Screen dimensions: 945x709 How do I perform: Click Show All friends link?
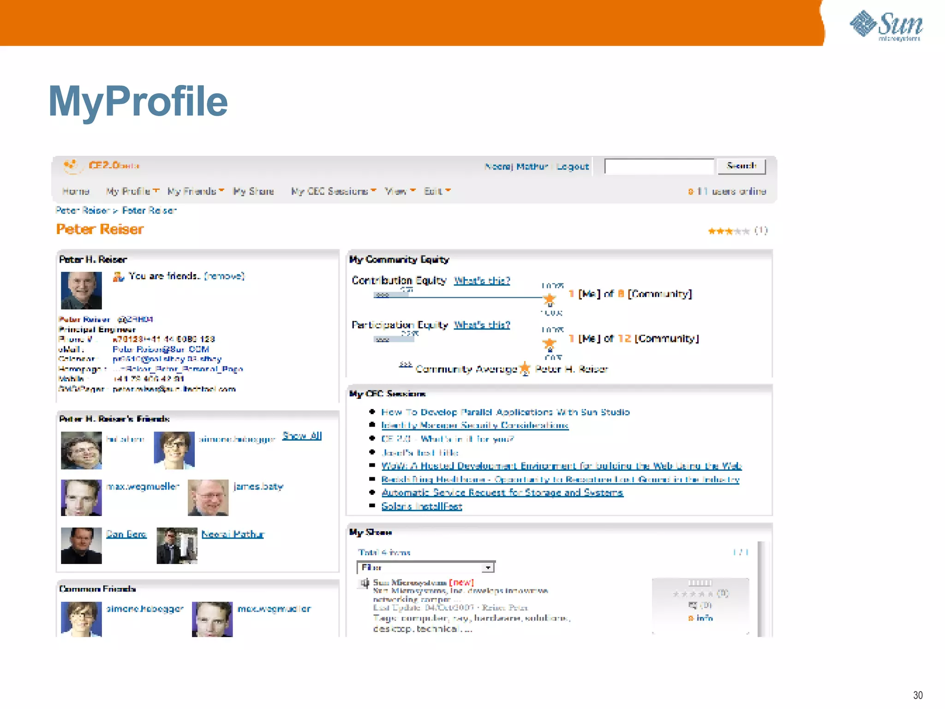302,436
